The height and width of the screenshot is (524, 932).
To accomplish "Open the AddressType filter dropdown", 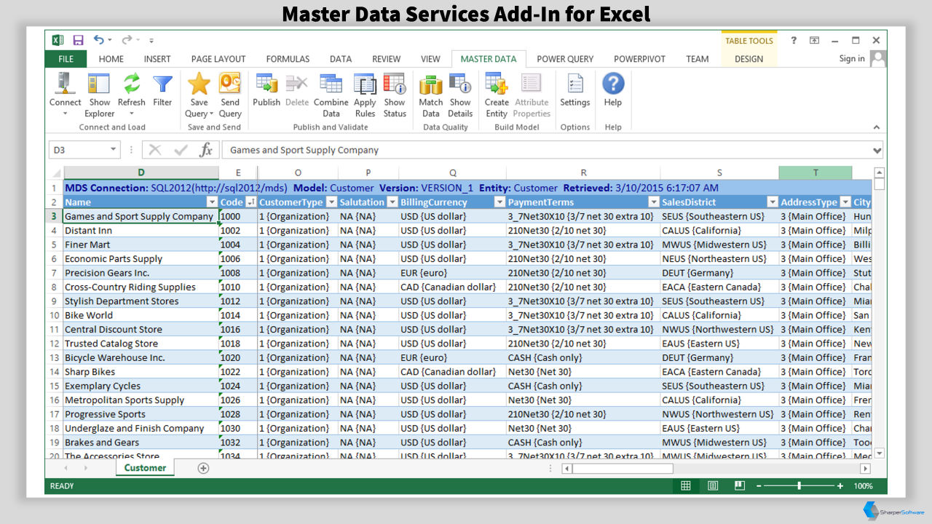I will tap(845, 202).
